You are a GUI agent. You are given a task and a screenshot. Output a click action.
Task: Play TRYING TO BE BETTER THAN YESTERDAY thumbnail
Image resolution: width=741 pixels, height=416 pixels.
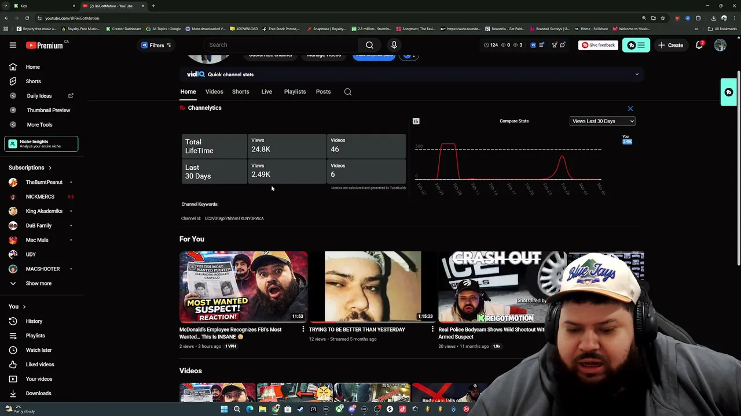[x=373, y=287]
